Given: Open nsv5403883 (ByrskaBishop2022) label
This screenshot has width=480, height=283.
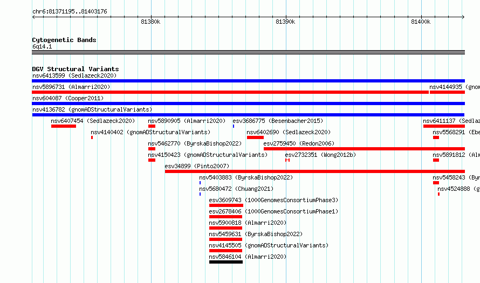Looking at the screenshot, I should tap(246, 177).
